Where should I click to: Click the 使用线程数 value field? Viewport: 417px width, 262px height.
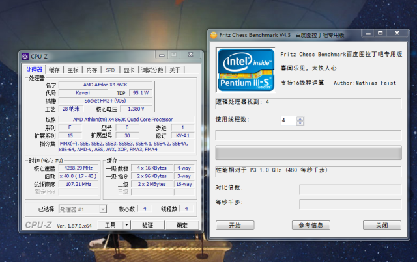click(289, 121)
